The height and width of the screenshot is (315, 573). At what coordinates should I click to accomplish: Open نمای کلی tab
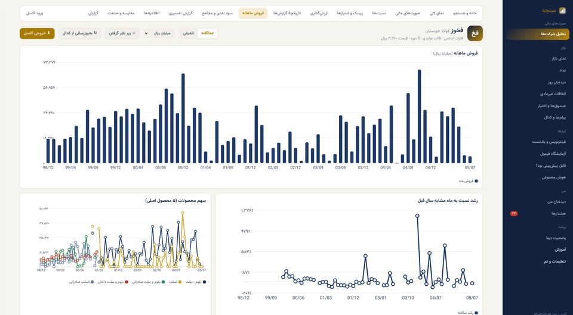pyautogui.click(x=437, y=13)
